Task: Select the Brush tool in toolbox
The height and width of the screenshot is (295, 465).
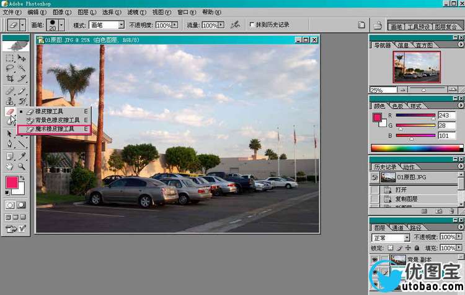Action: [x=22, y=91]
